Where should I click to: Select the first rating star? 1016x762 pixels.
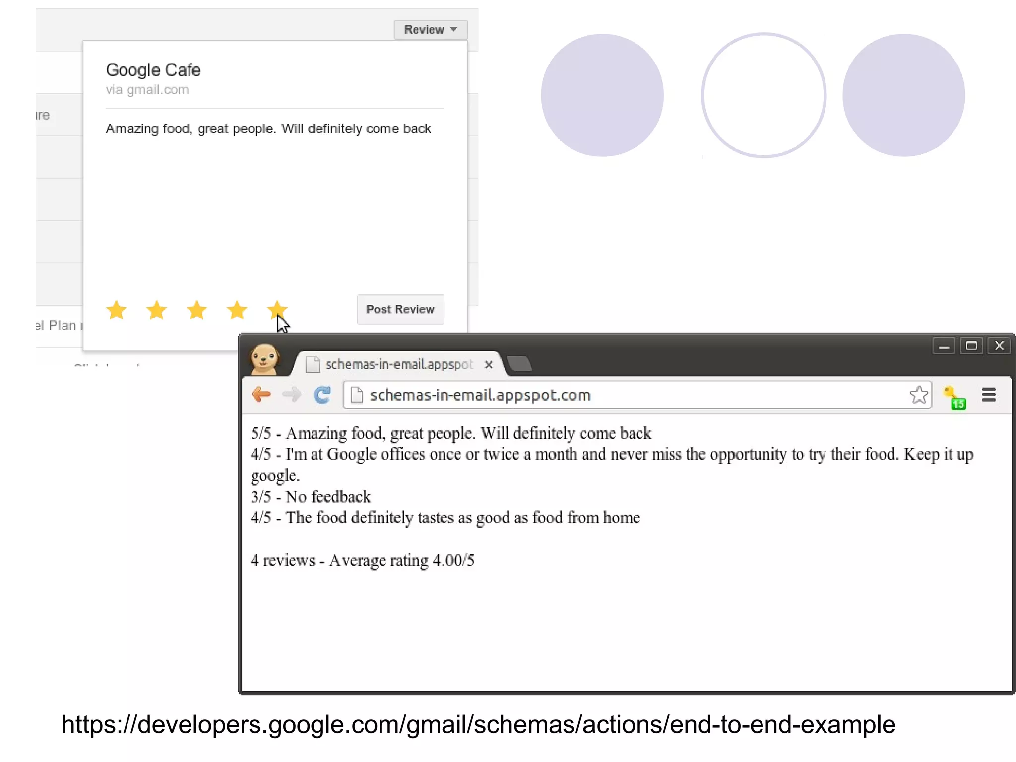click(x=117, y=311)
